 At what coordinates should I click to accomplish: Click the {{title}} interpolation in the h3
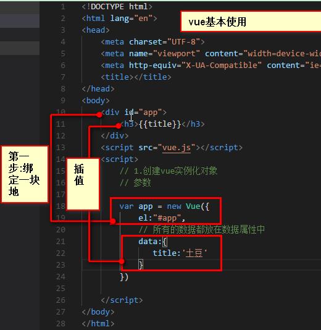pos(159,124)
